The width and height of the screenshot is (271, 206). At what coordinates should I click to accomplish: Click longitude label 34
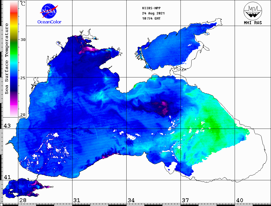131,200
